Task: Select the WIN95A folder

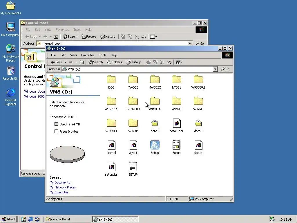Action: [x=155, y=104]
